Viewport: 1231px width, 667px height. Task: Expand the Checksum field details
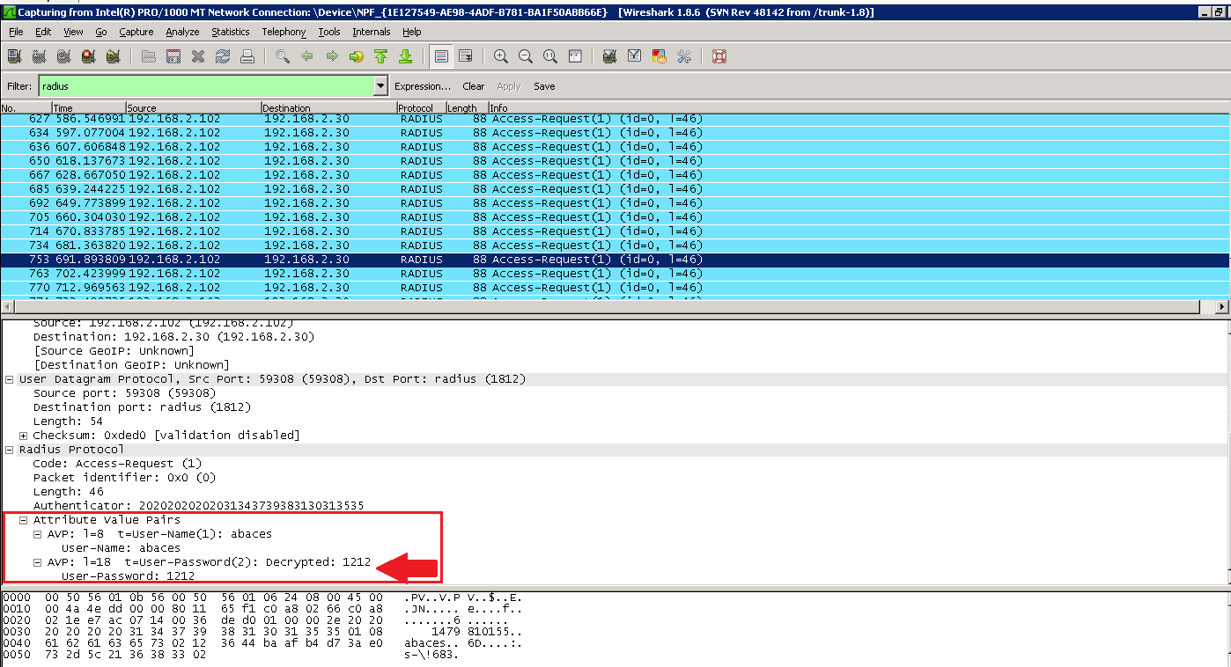[x=23, y=435]
